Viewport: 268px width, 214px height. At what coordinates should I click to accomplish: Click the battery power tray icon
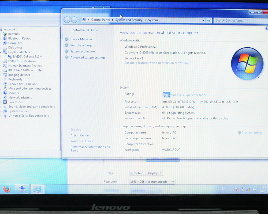pos(242,189)
